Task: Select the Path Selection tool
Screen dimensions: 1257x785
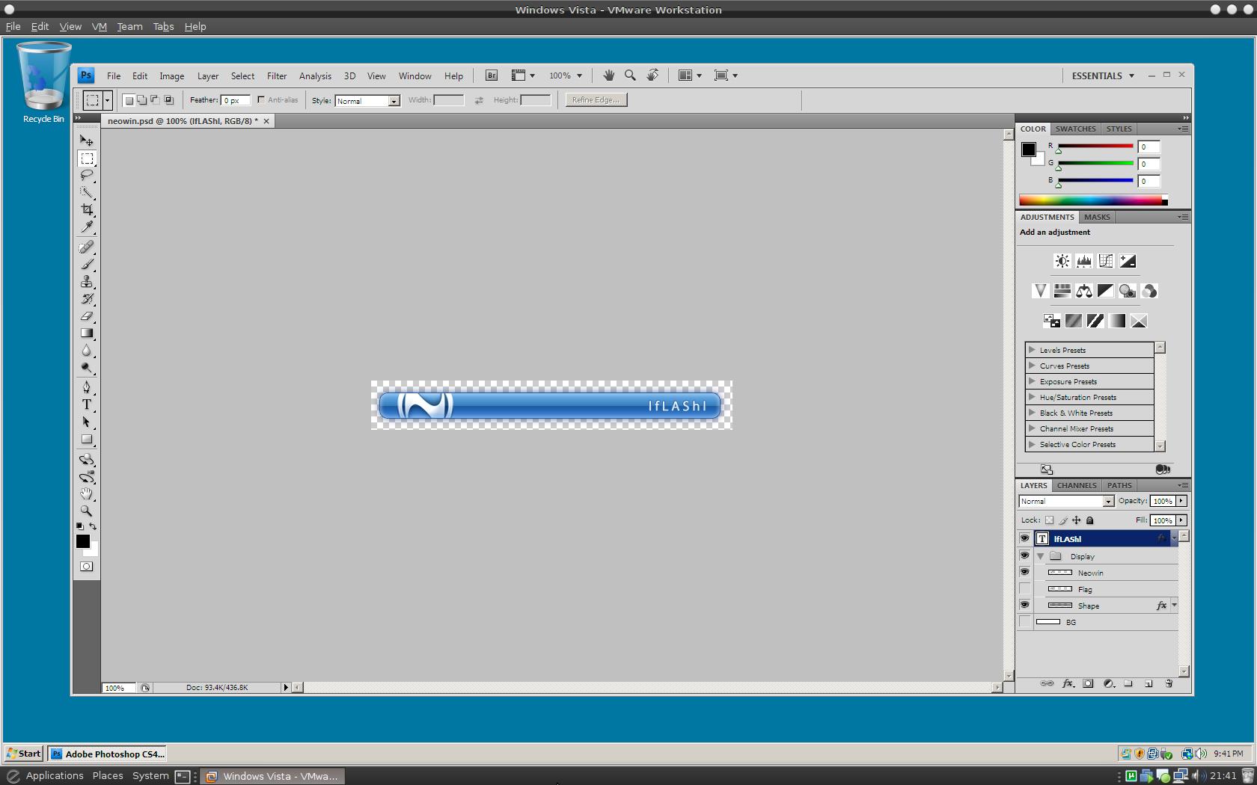Action: tap(87, 422)
